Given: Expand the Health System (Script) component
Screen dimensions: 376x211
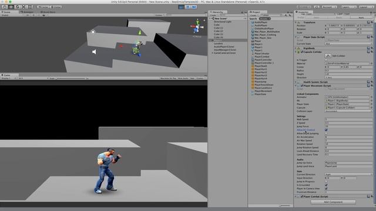Looking at the screenshot, I should [x=296, y=82].
